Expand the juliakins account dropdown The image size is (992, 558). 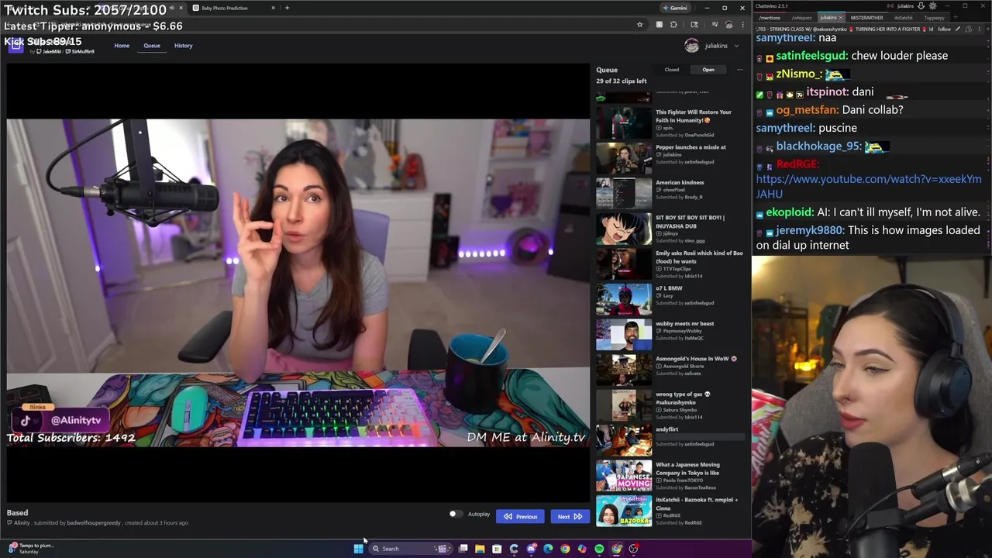[x=735, y=46]
